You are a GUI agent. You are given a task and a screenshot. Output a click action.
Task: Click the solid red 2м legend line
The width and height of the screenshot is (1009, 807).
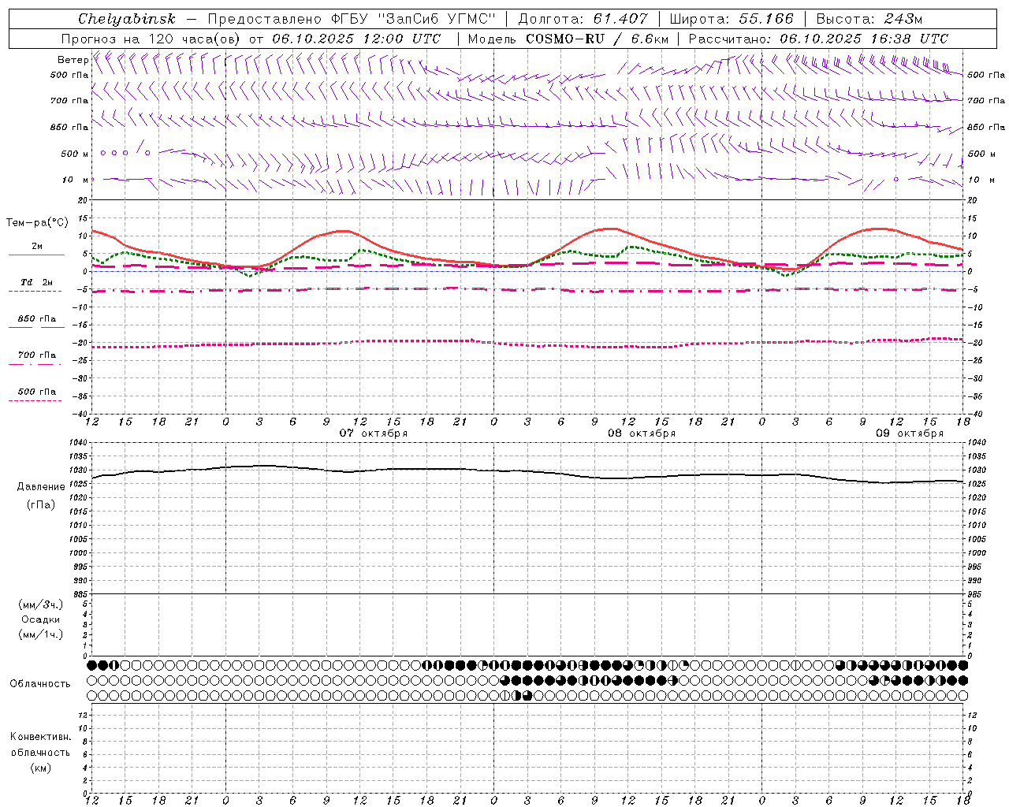coord(36,255)
